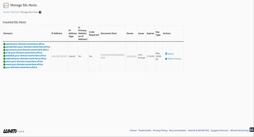Open whm.your-domain-name-here.africa link
The image size is (254, 137).
24,61
